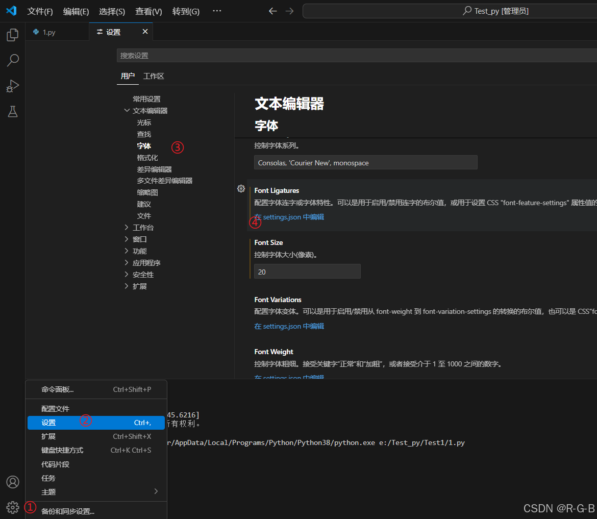Select 建议 in settings tree
This screenshot has height=519, width=597.
click(x=144, y=205)
